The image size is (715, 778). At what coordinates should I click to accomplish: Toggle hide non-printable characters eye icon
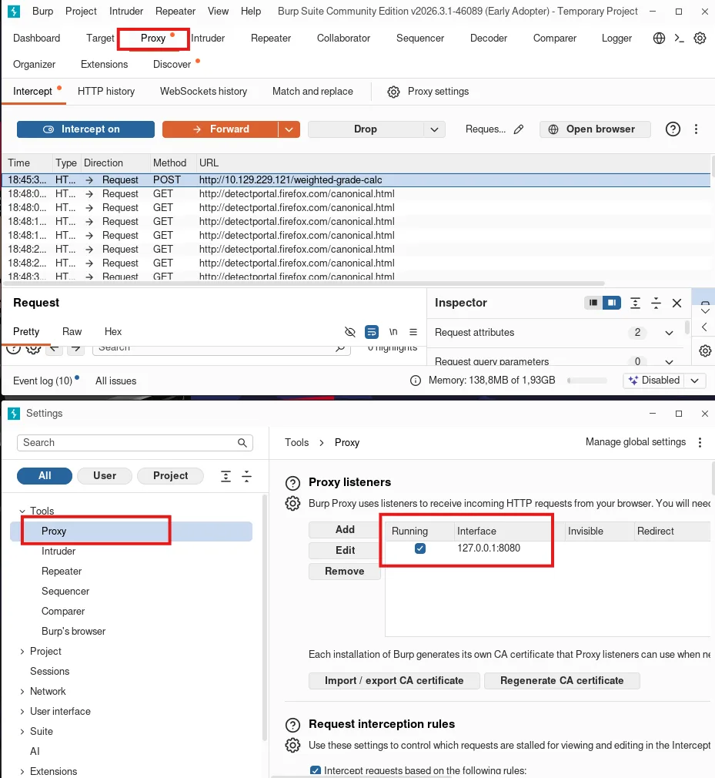coord(350,332)
